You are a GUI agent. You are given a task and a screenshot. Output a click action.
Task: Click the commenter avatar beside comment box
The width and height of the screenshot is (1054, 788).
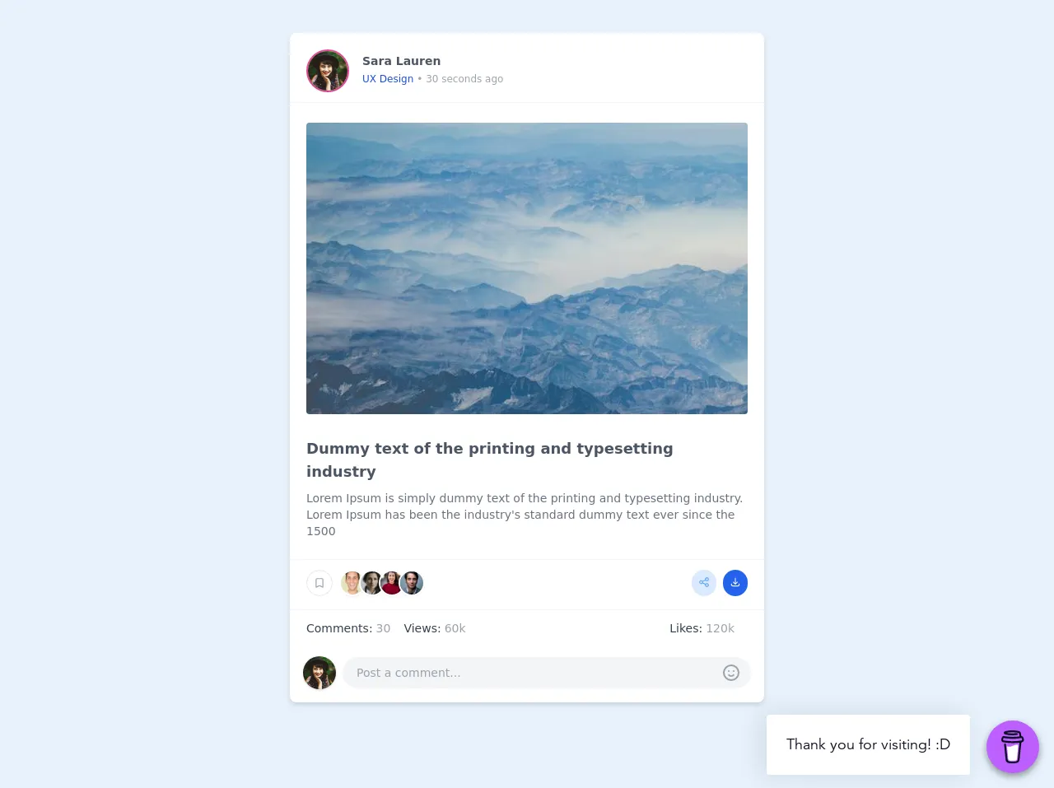pos(319,673)
